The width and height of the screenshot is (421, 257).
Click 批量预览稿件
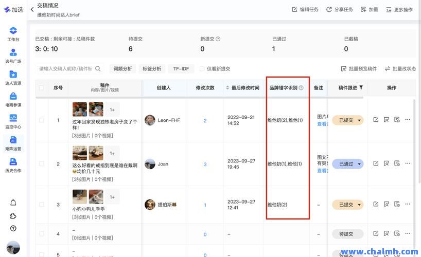tap(359, 69)
